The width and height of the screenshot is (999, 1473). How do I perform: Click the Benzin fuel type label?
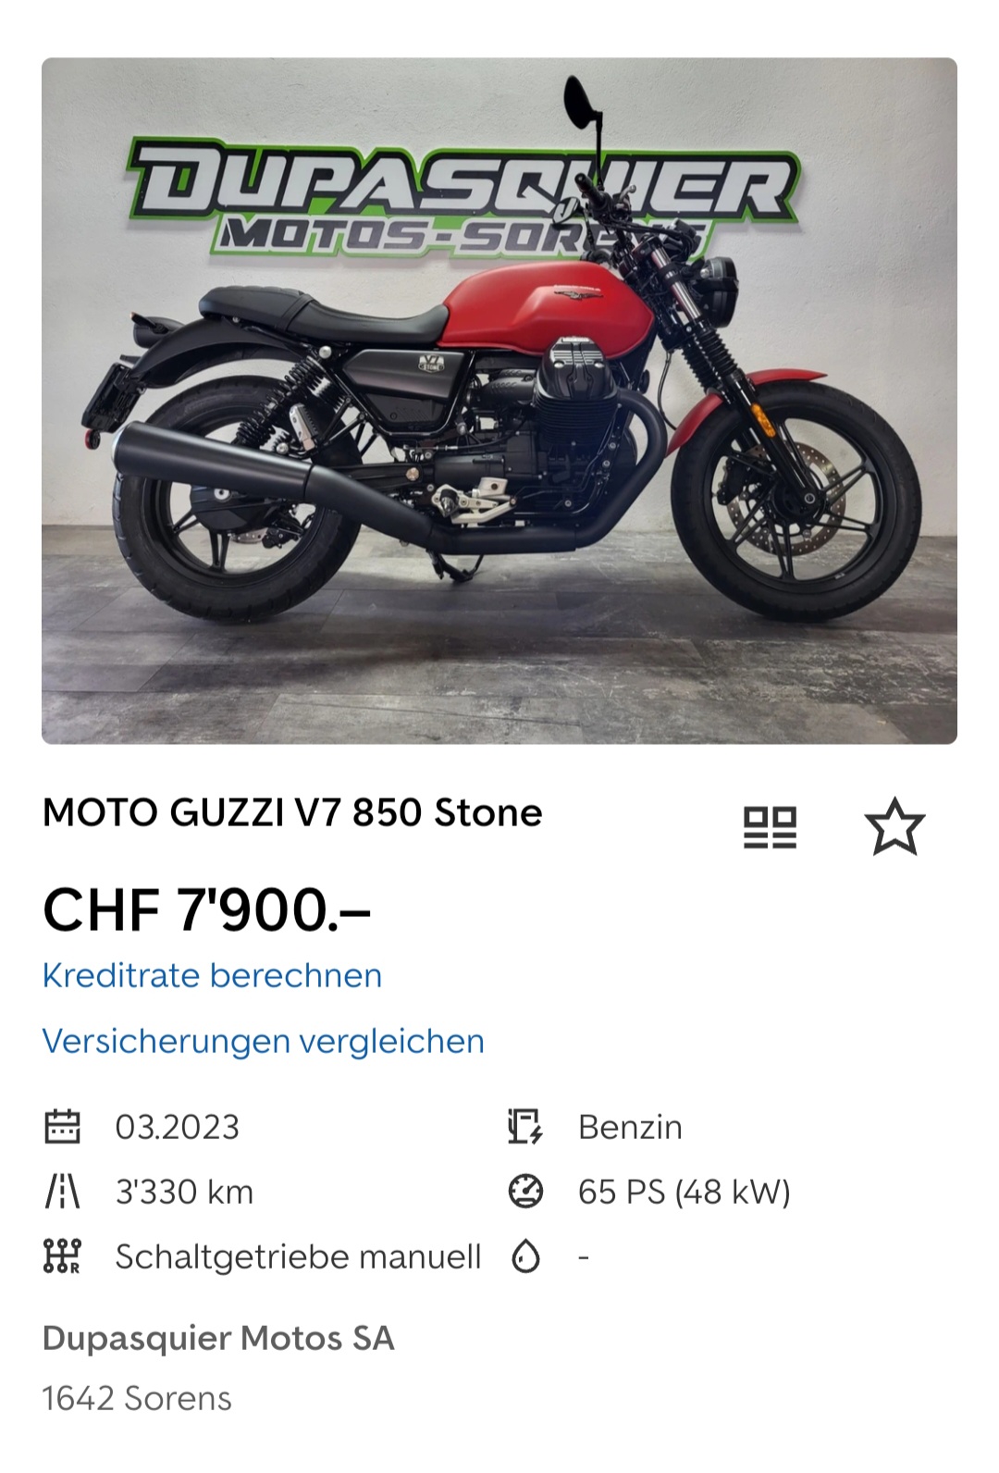[x=630, y=1127]
